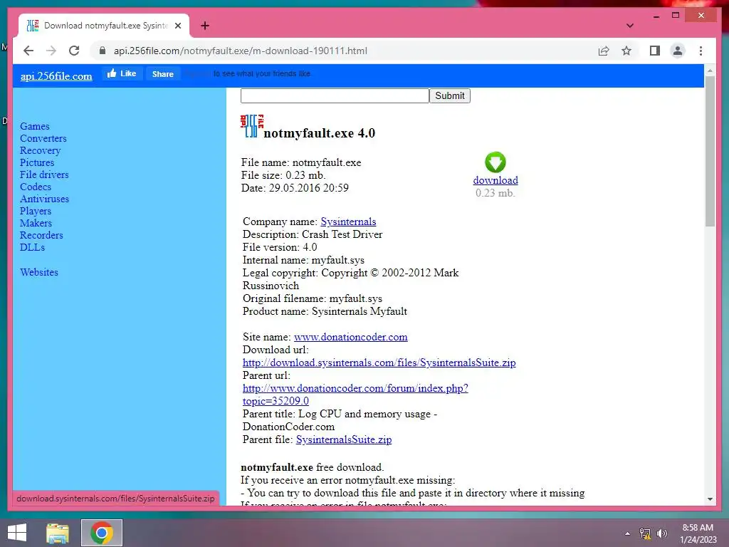Open the Pictures category
This screenshot has width=729, height=547.
point(37,163)
